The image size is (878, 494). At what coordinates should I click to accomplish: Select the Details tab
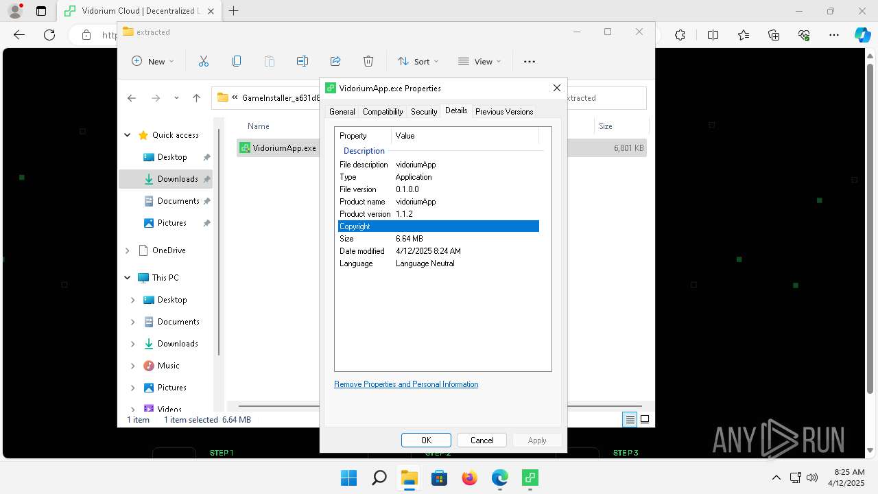456,110
